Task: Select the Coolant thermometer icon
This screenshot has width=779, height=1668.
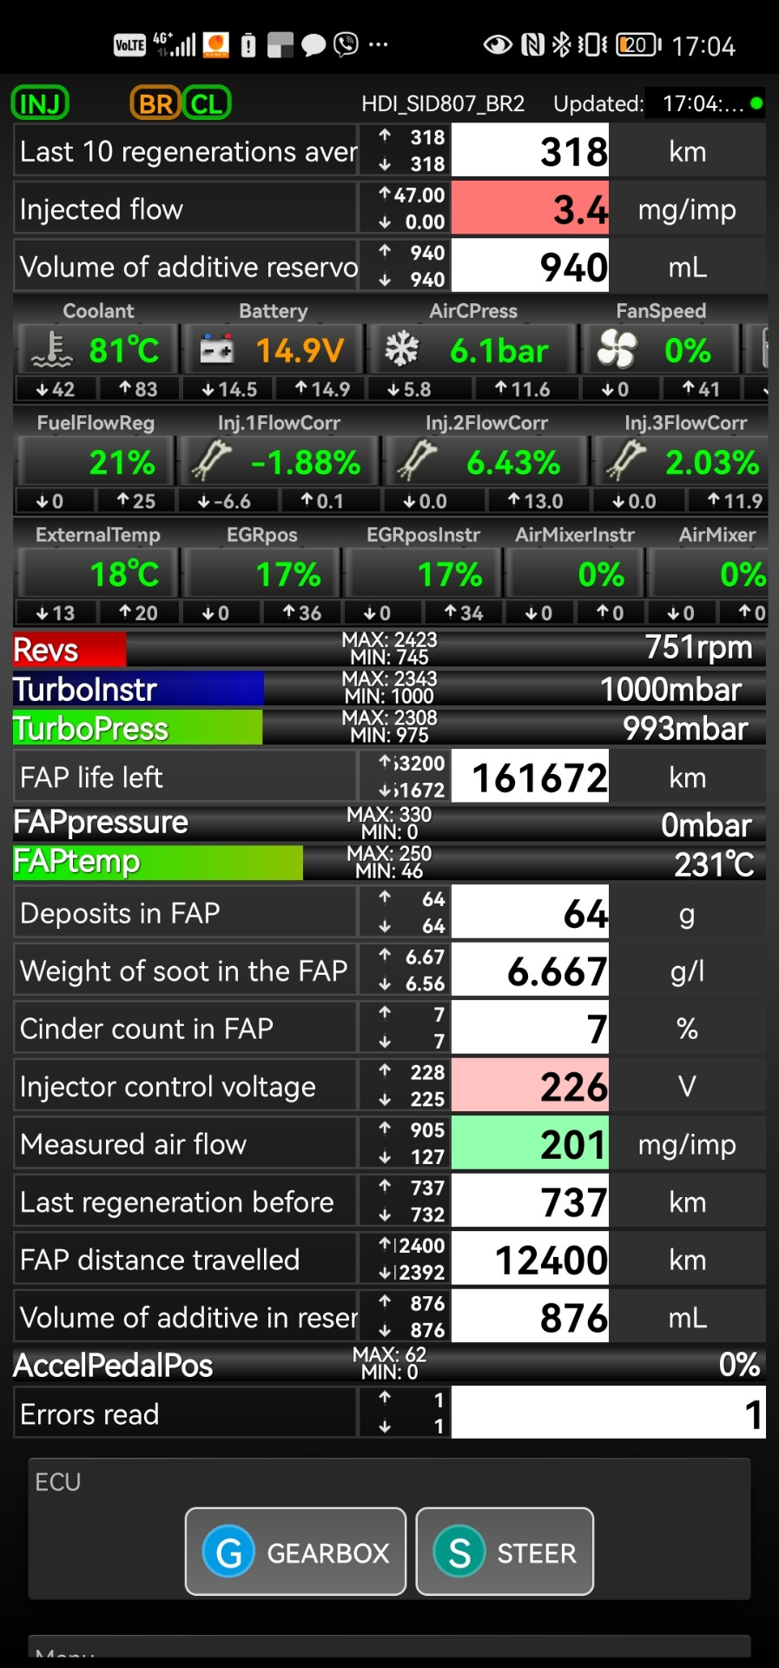Action: pos(51,350)
